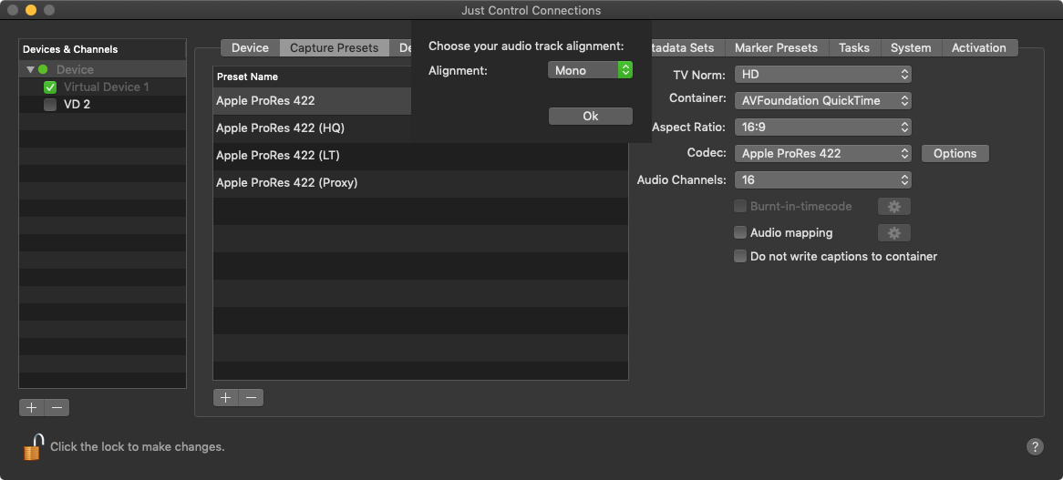The image size is (1063, 480).
Task: Open the TV Norm dropdown
Action: (823, 75)
